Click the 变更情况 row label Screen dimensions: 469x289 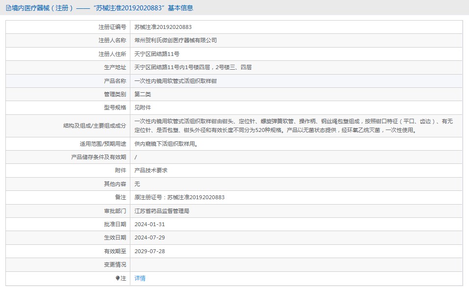pos(115,264)
